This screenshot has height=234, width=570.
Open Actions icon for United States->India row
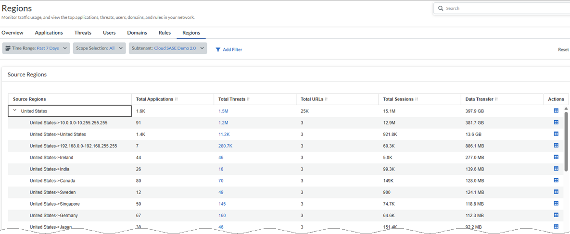(556, 169)
